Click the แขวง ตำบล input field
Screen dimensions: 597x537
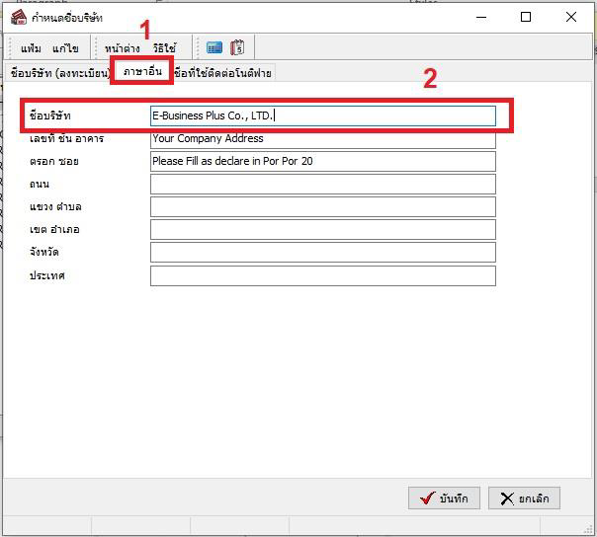point(322,207)
